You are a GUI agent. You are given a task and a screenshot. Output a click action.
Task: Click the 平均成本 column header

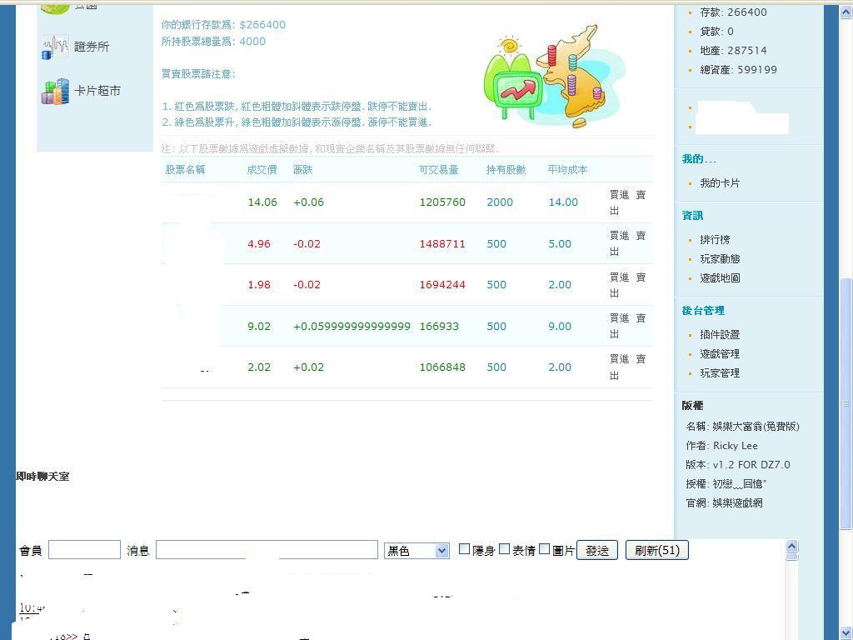(x=567, y=170)
